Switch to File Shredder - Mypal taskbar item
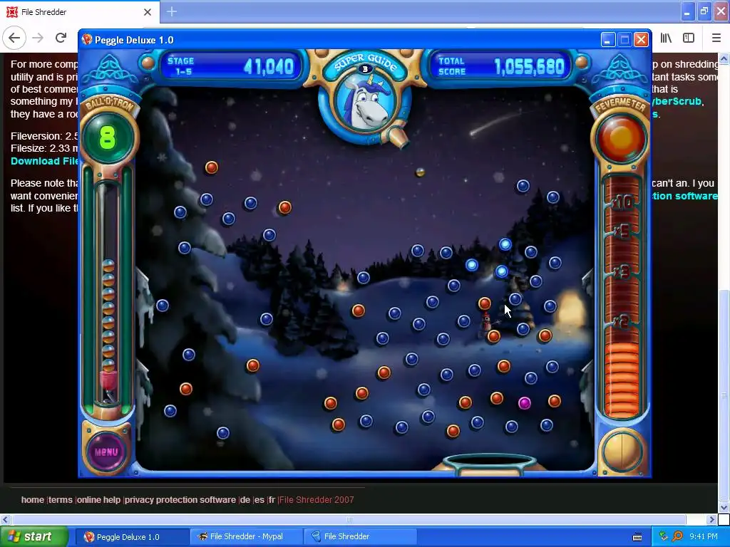 pos(246,537)
